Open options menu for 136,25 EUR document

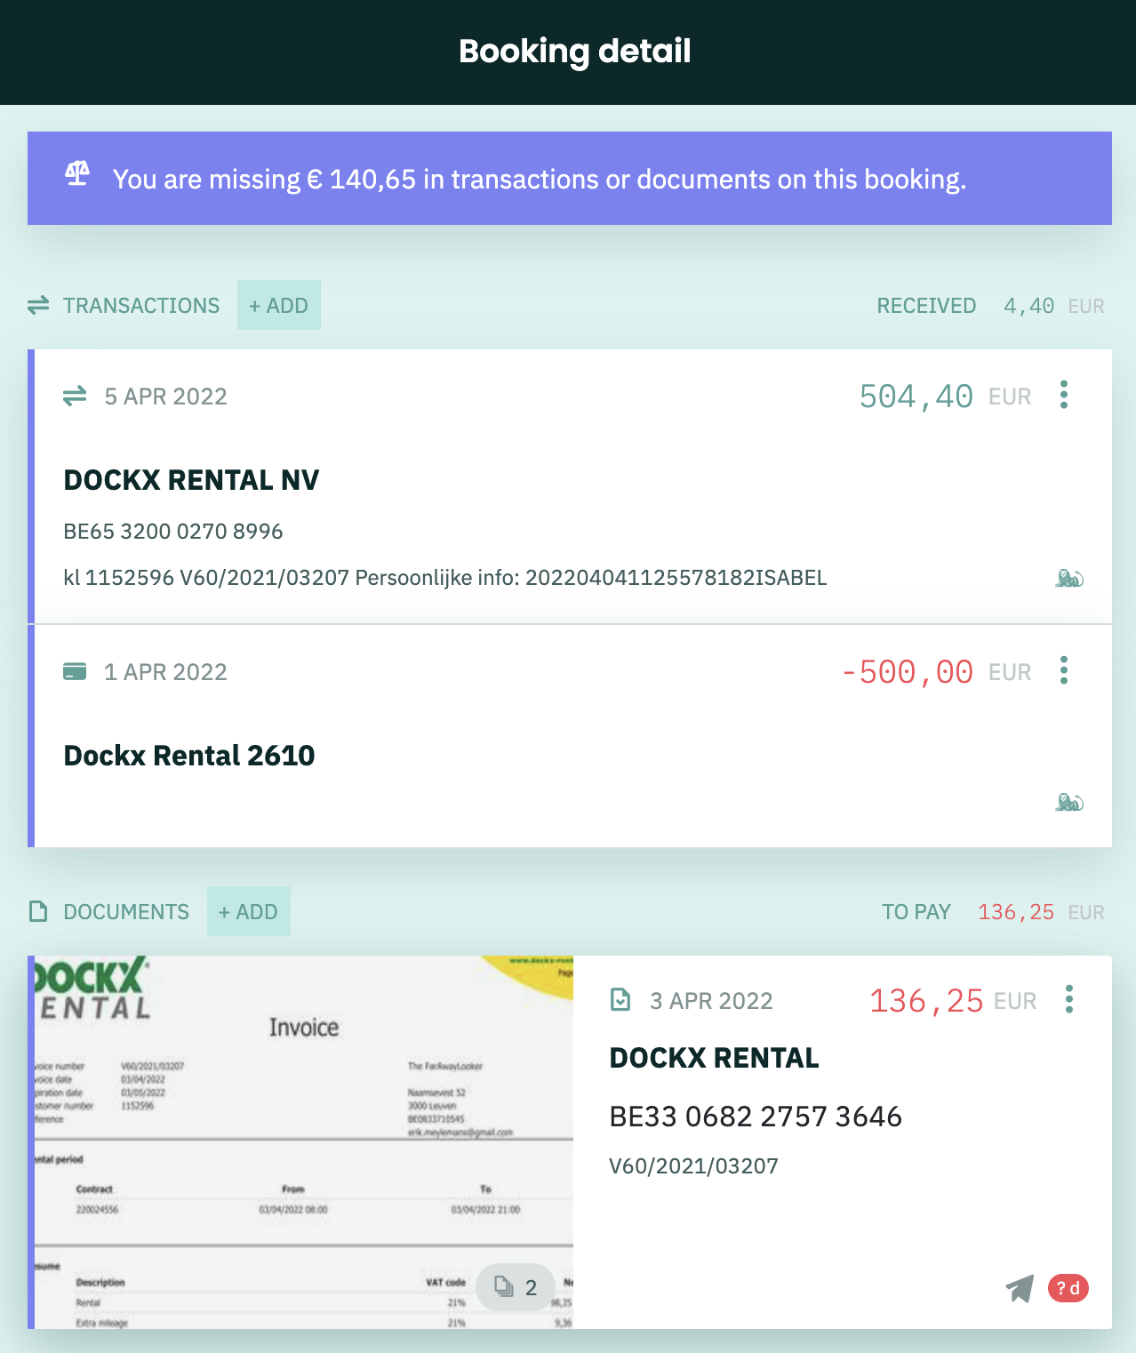(x=1068, y=999)
